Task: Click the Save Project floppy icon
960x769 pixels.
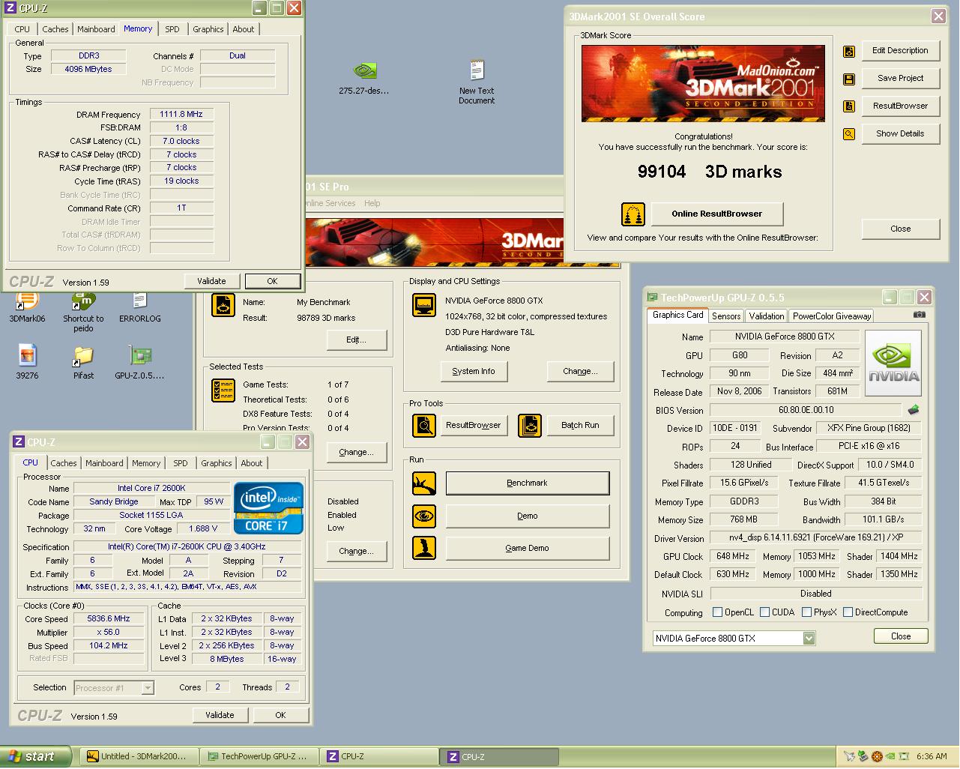Action: tap(849, 79)
